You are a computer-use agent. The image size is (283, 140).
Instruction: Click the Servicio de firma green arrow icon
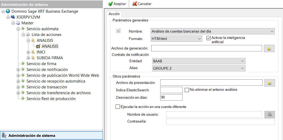pos(23,64)
